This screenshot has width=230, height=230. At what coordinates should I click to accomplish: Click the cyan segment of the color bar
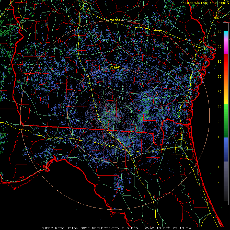(x=226, y=33)
